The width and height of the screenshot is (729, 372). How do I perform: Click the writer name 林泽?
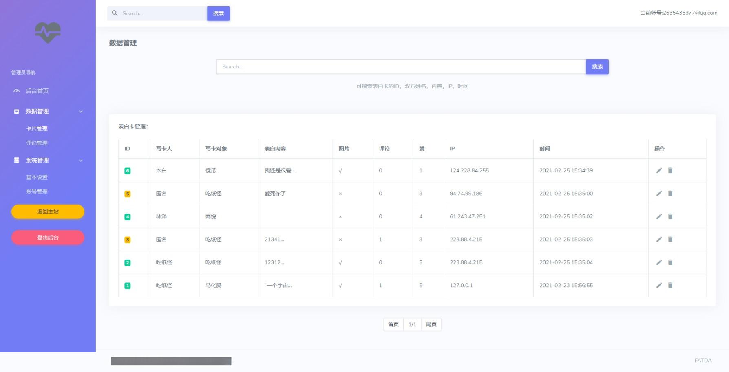(161, 216)
